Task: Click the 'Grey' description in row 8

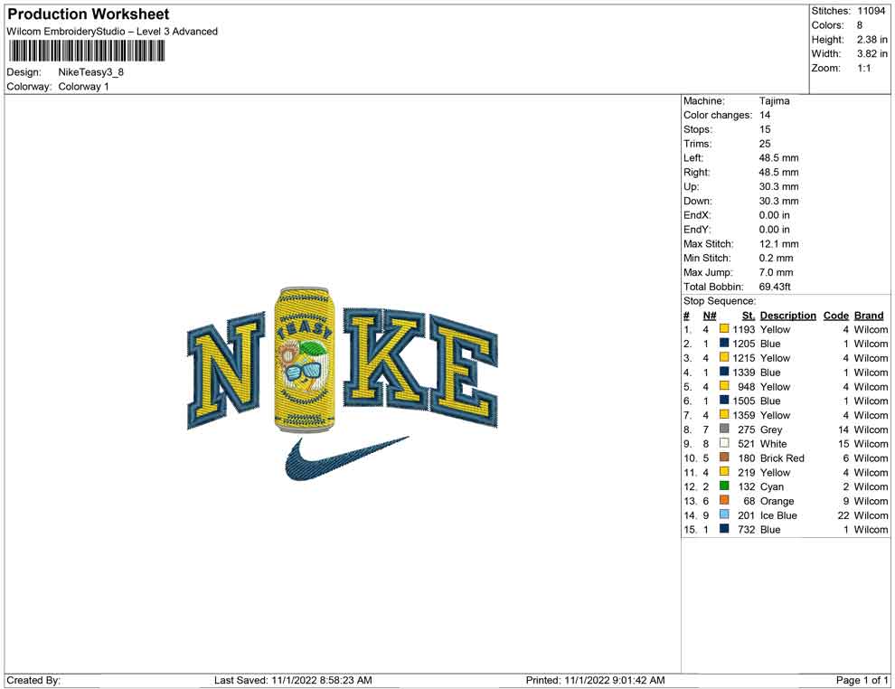Action: pos(771,429)
